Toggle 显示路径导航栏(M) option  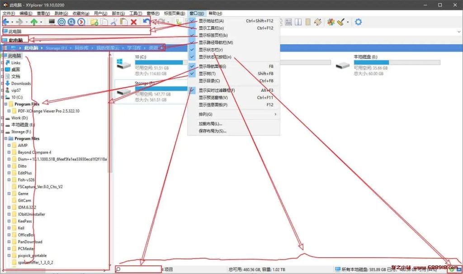[234, 43]
